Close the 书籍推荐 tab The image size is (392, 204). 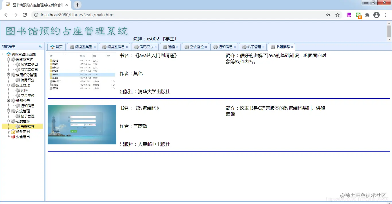tap(292, 47)
